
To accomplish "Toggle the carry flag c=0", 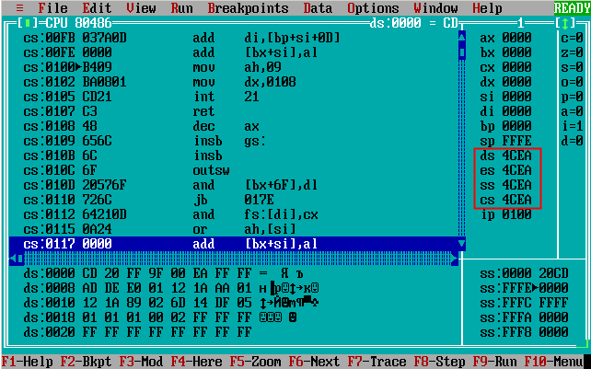I will (x=571, y=38).
